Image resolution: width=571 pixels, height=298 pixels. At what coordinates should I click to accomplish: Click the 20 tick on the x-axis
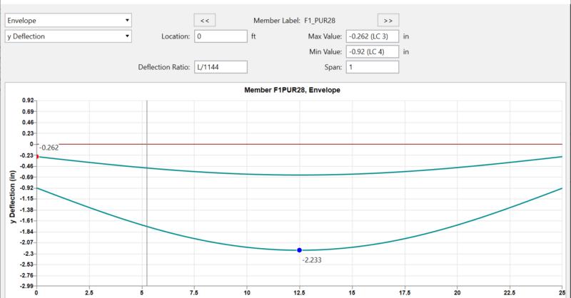[x=458, y=292]
